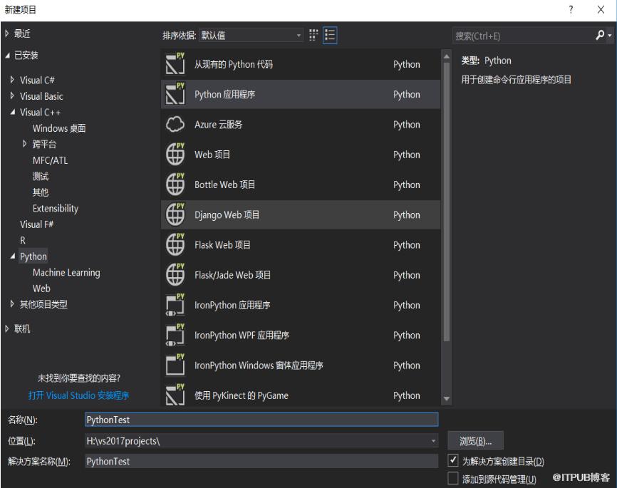The image size is (617, 488).
Task: Expand the Visual C# node
Action: click(12, 80)
